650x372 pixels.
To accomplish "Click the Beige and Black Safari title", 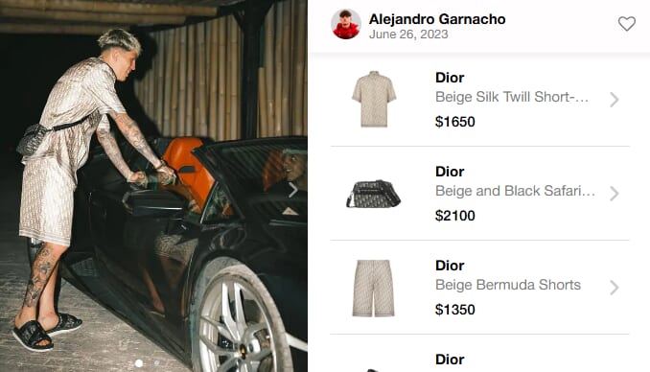I will (x=515, y=191).
